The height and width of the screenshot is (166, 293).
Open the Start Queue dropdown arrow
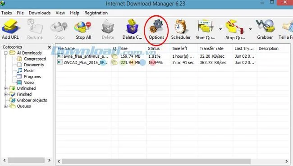pos(220,29)
